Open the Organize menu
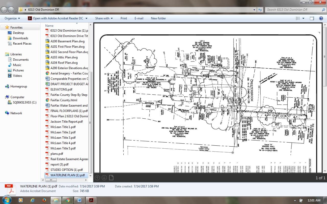Screen dimensions: 327x204 [12, 18]
